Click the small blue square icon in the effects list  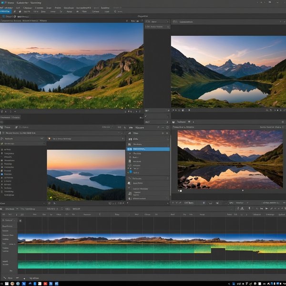[131, 172]
